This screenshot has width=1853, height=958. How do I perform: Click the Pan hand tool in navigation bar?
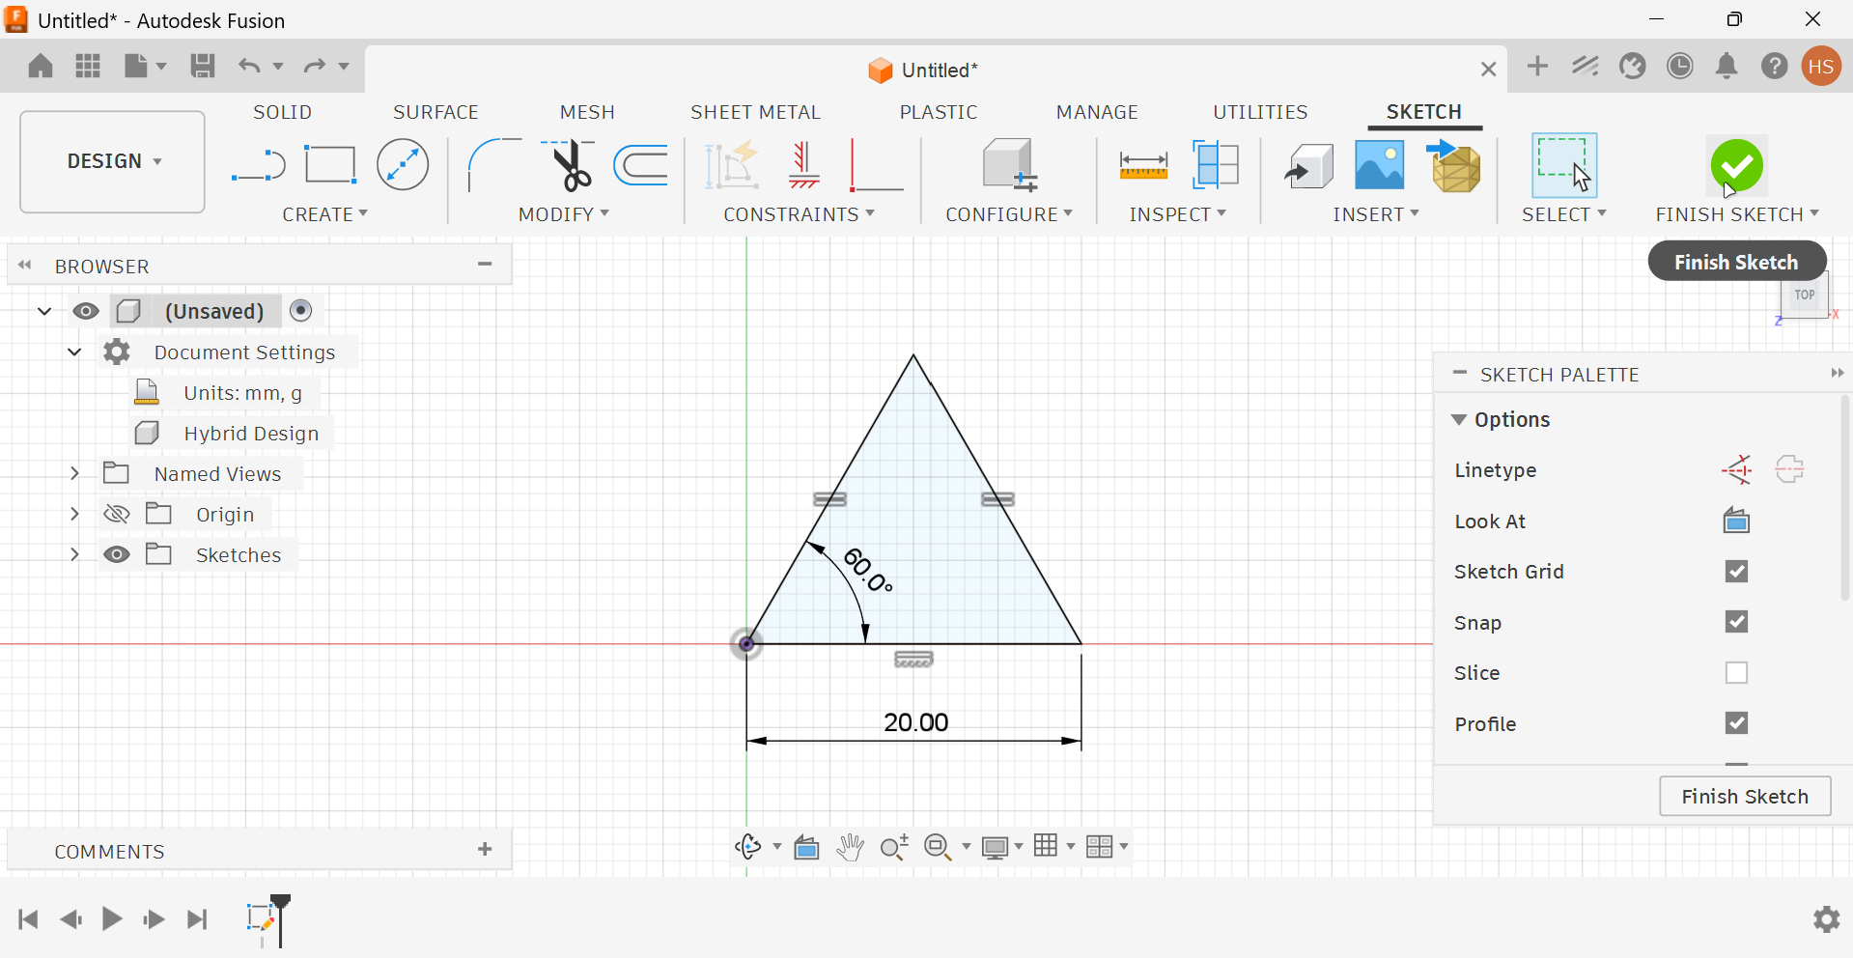pyautogui.click(x=850, y=847)
